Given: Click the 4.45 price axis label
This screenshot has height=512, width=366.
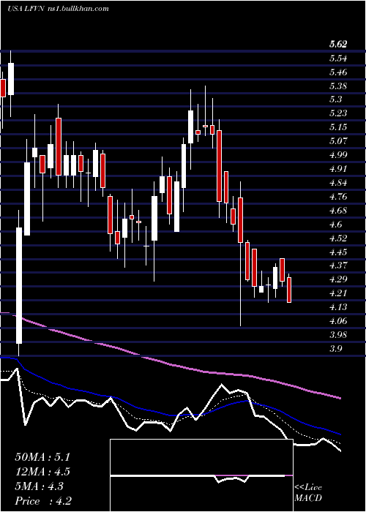Looking at the screenshot, I should point(338,252).
